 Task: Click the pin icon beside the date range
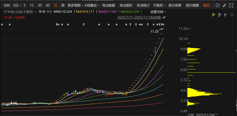point(163,17)
